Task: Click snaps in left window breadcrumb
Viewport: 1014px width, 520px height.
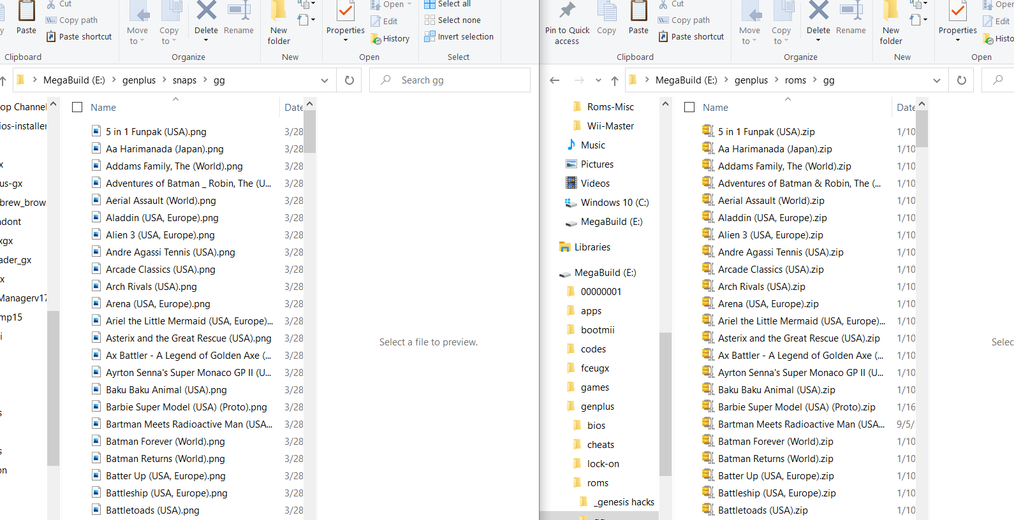Action: coord(184,80)
